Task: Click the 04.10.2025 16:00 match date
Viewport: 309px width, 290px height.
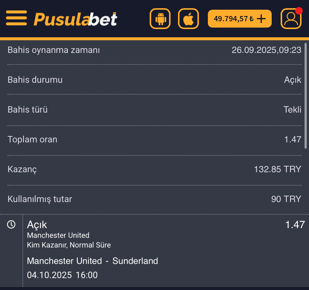Action: [x=62, y=275]
